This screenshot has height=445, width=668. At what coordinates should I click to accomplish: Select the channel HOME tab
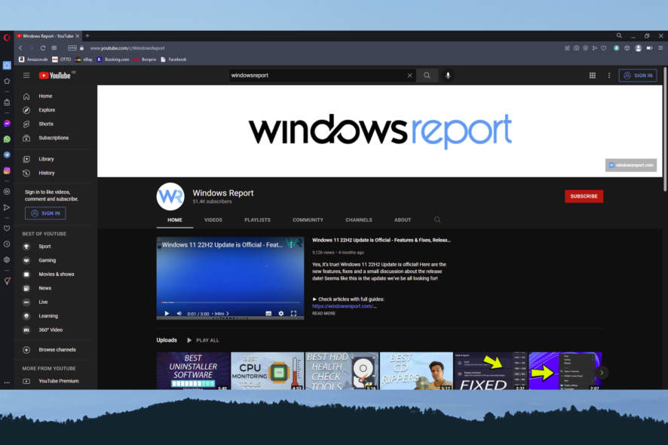point(175,220)
